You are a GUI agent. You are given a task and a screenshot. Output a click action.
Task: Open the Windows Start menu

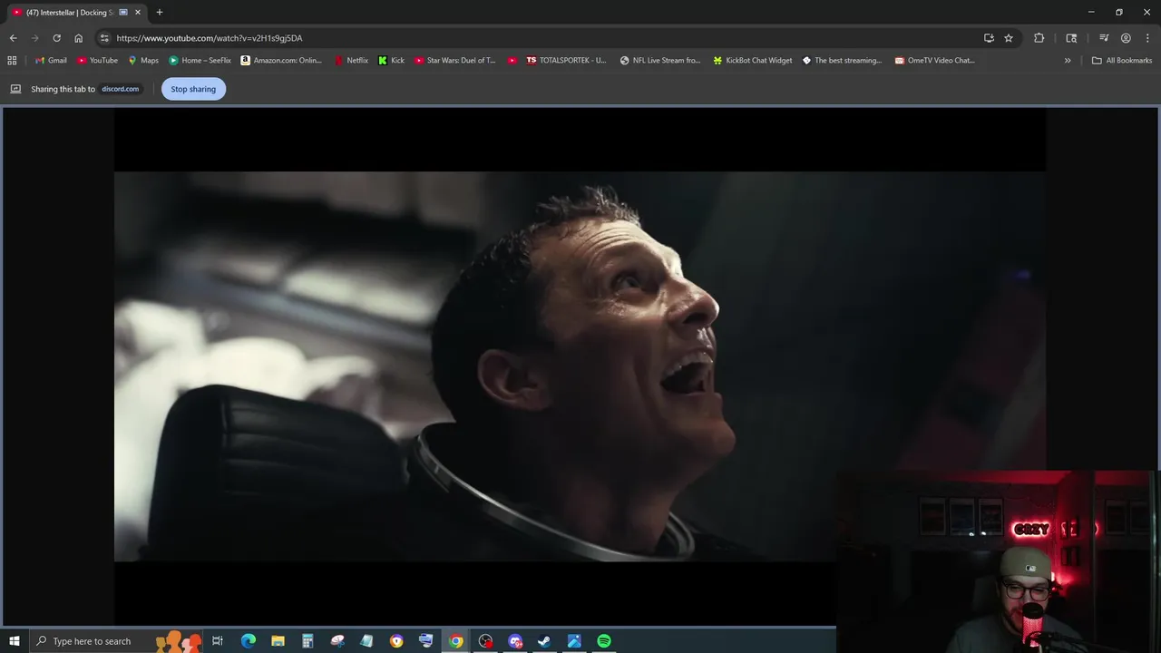(15, 641)
